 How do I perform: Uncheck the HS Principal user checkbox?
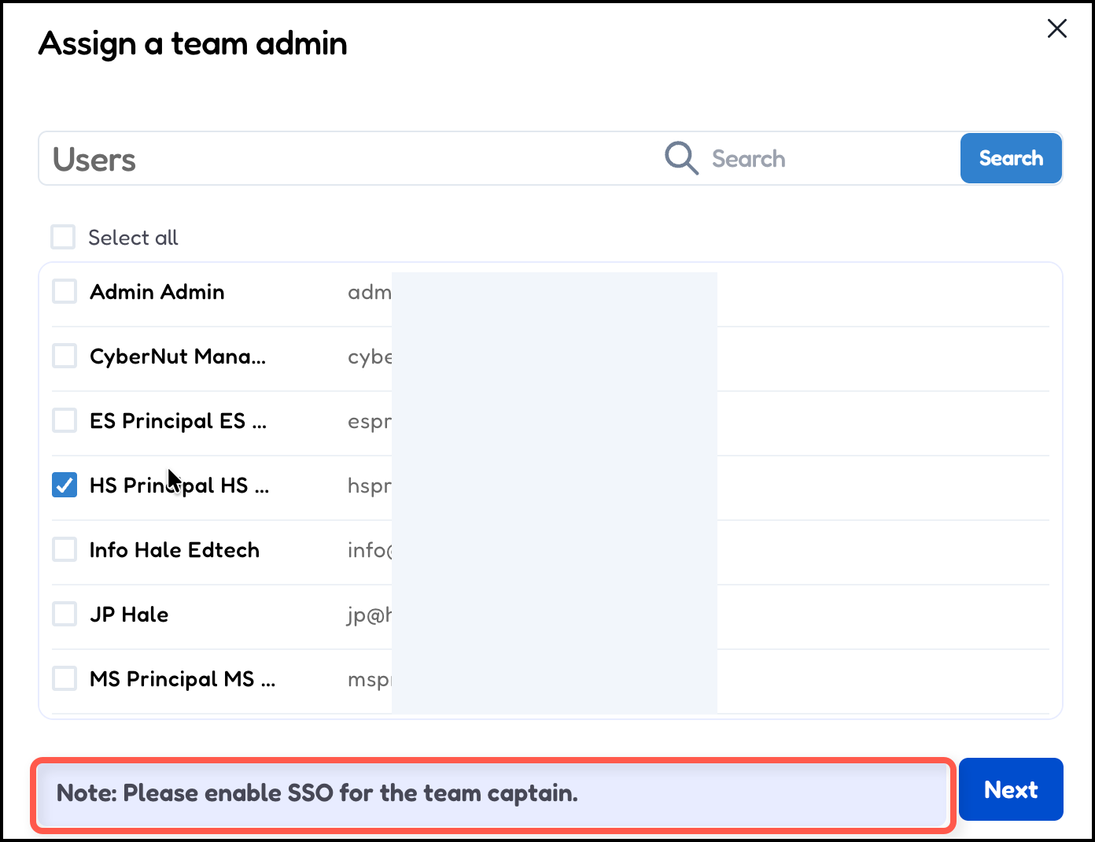click(x=65, y=485)
